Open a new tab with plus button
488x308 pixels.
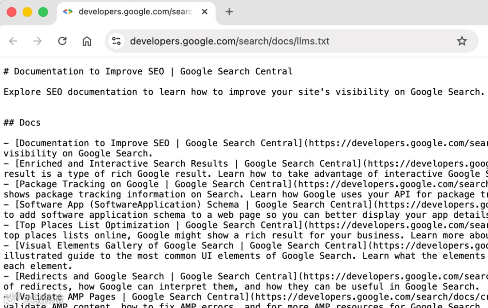click(x=229, y=12)
